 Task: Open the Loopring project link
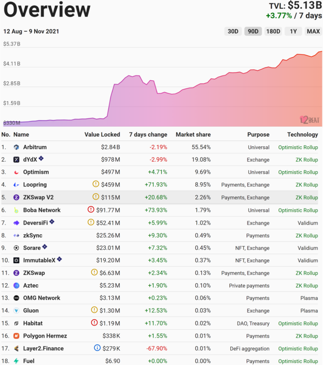coord(35,185)
